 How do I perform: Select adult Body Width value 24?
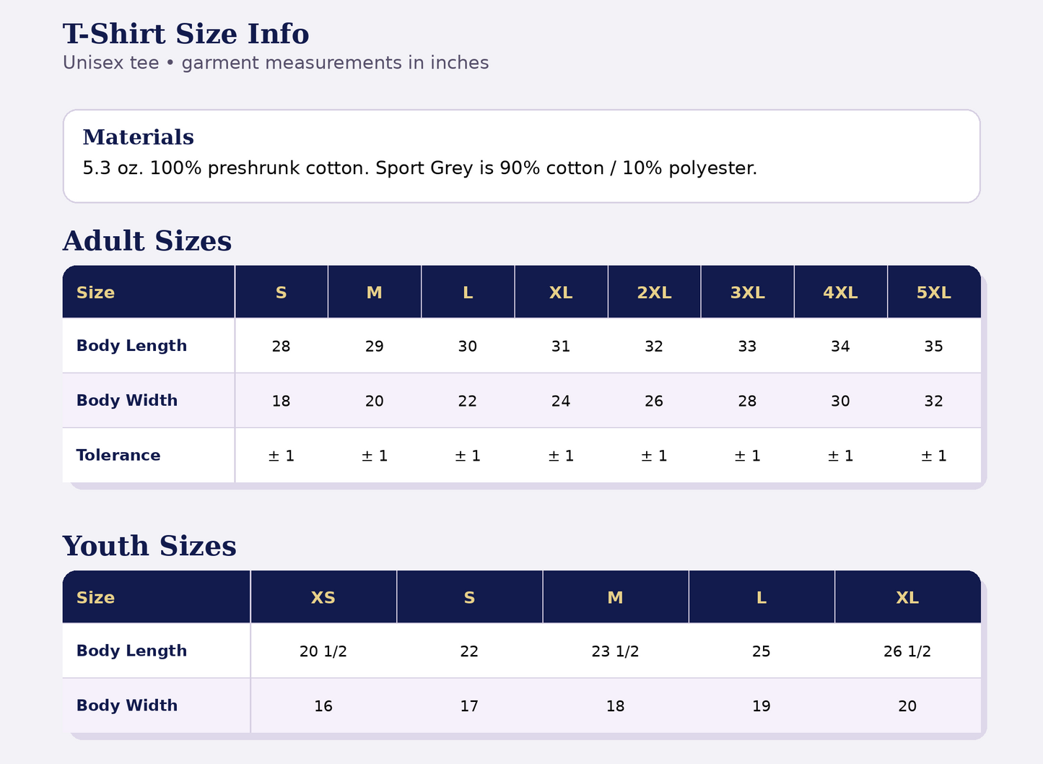[561, 401]
